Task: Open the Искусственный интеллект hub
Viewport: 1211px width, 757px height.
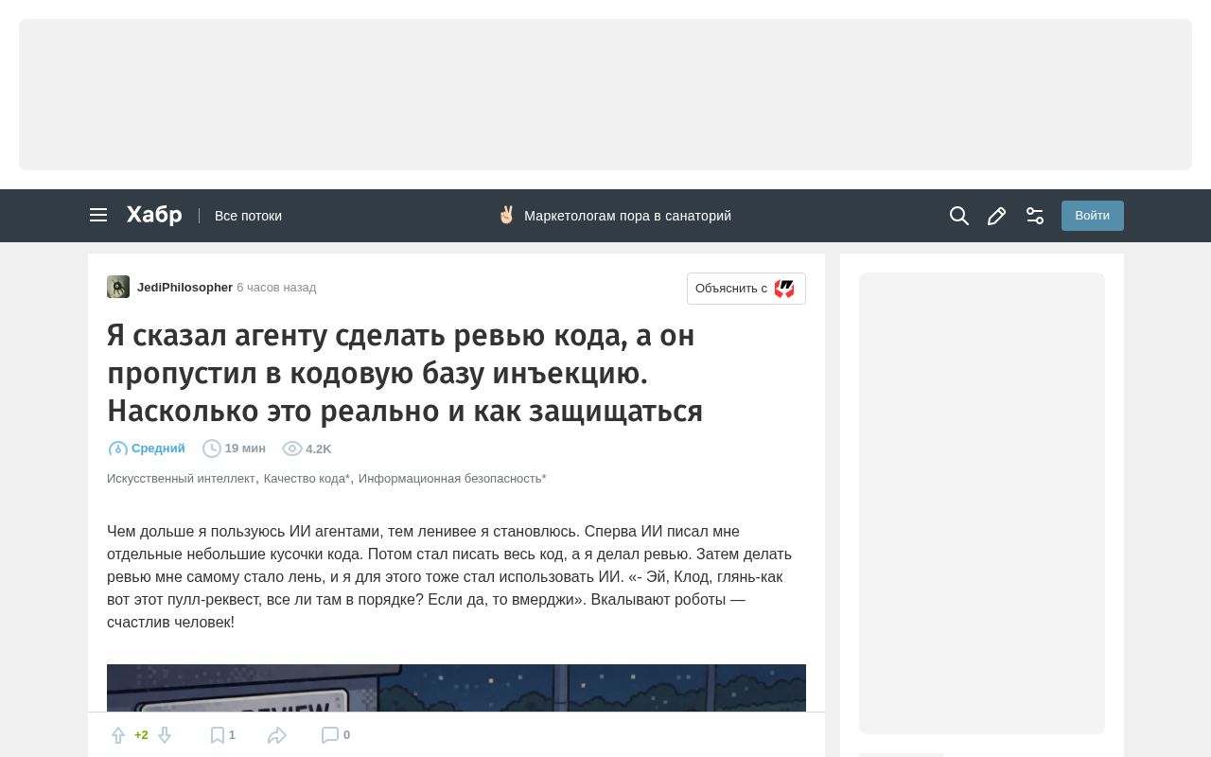Action: pos(181,479)
